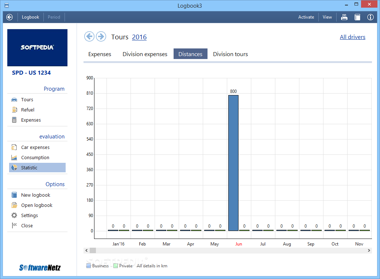Click the Activate menu item

point(306,17)
